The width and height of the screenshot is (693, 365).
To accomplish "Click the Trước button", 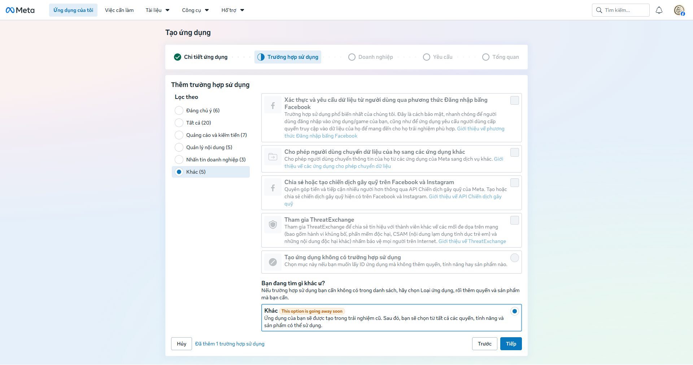I will pyautogui.click(x=485, y=344).
